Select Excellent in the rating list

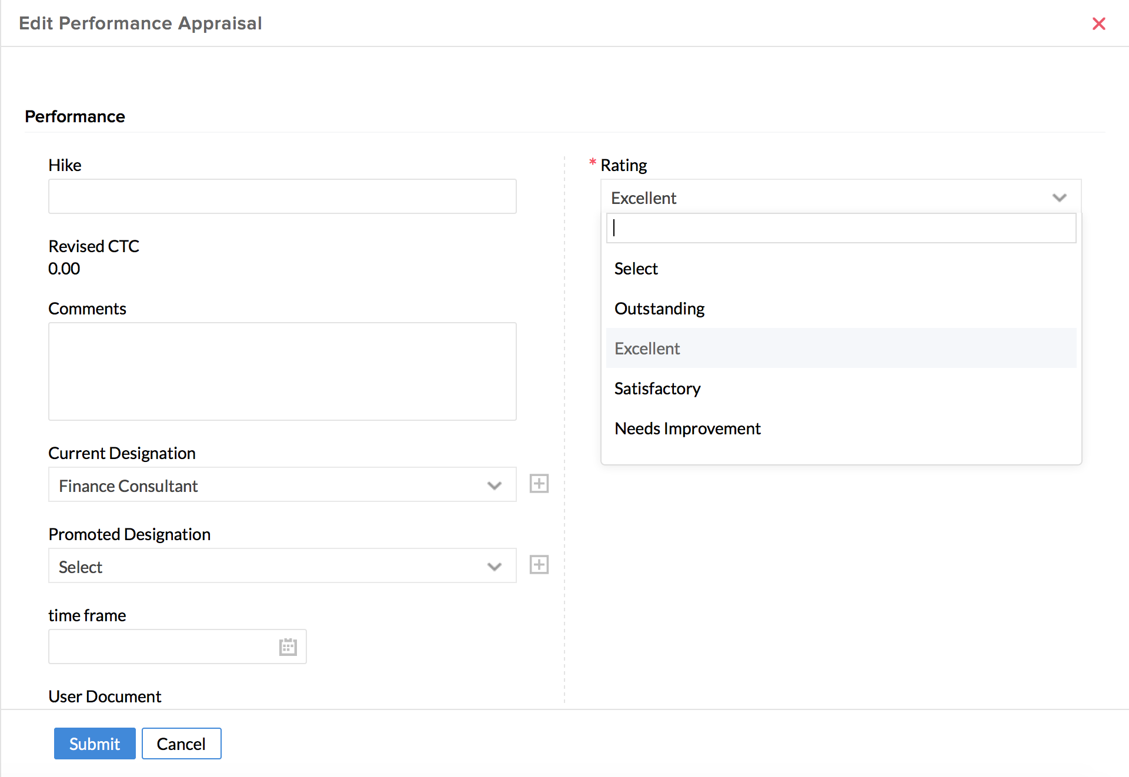(x=647, y=349)
